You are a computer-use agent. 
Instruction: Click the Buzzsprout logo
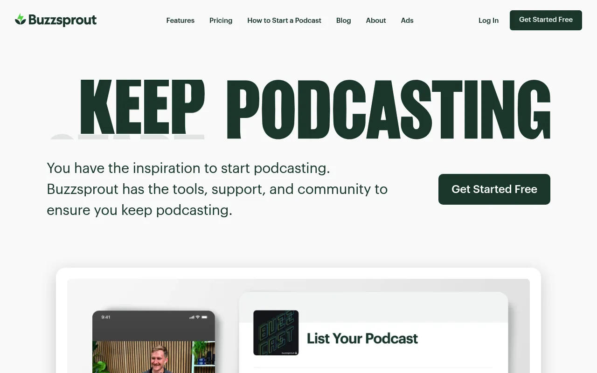point(56,20)
